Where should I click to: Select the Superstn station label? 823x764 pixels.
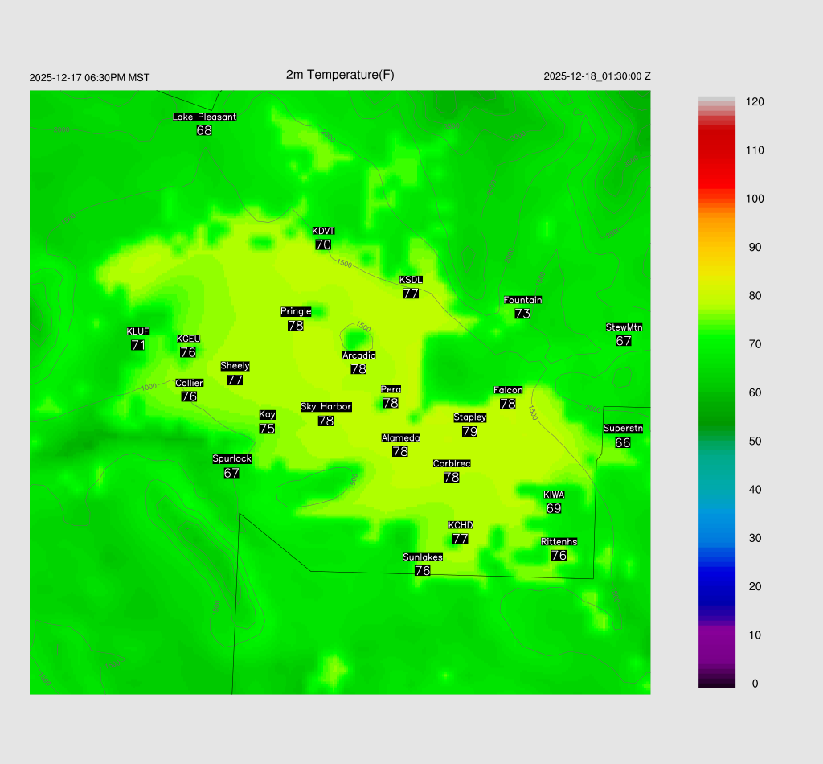[623, 429]
